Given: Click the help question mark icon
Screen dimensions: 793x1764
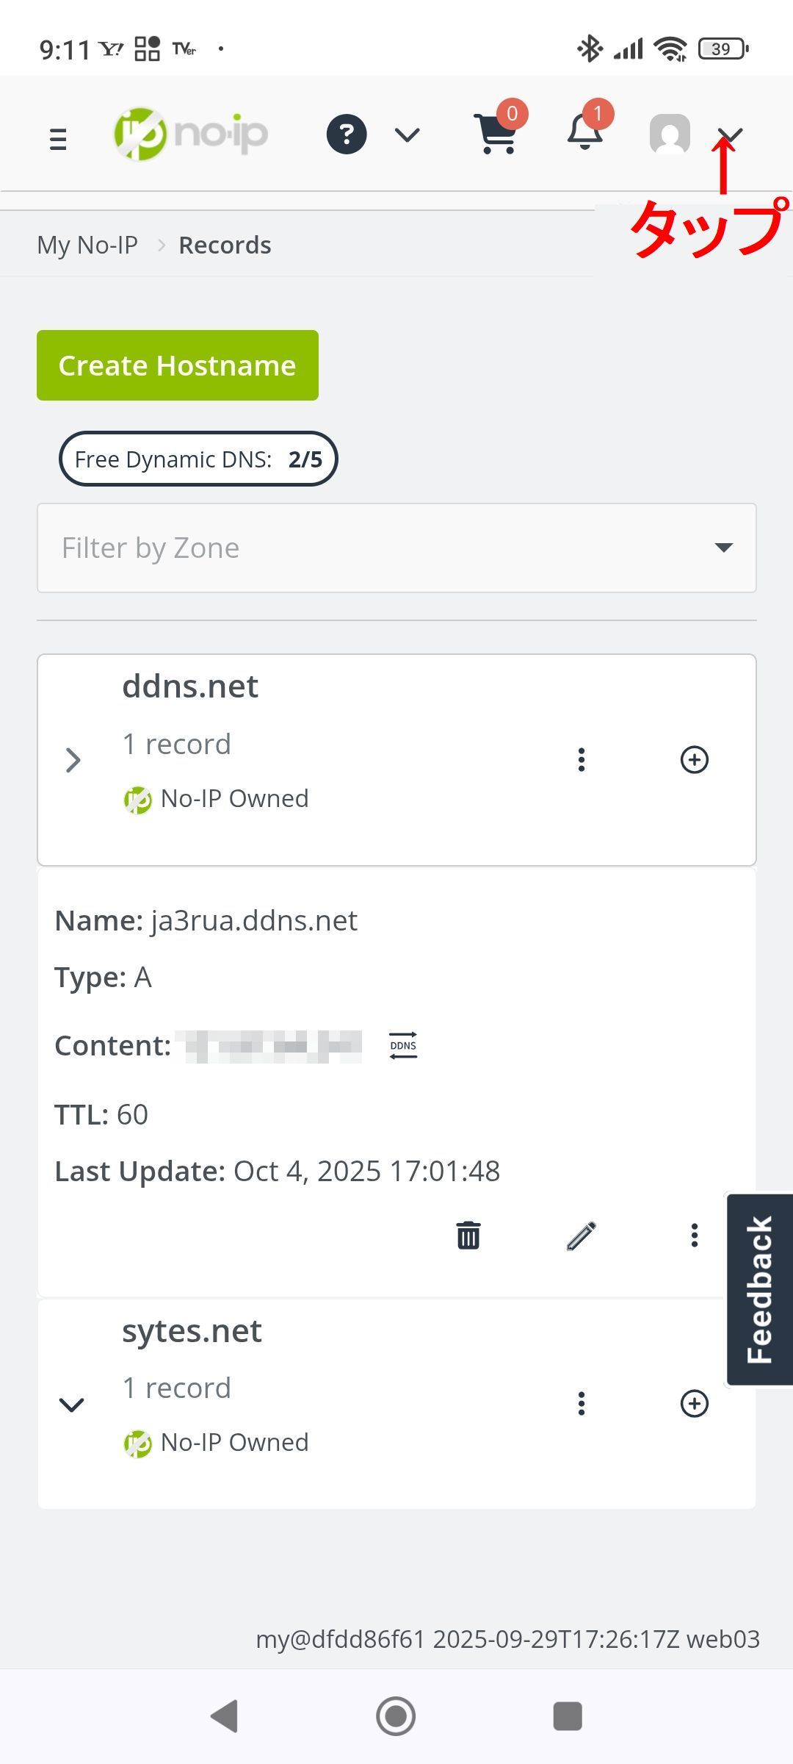Looking at the screenshot, I should click(x=347, y=135).
